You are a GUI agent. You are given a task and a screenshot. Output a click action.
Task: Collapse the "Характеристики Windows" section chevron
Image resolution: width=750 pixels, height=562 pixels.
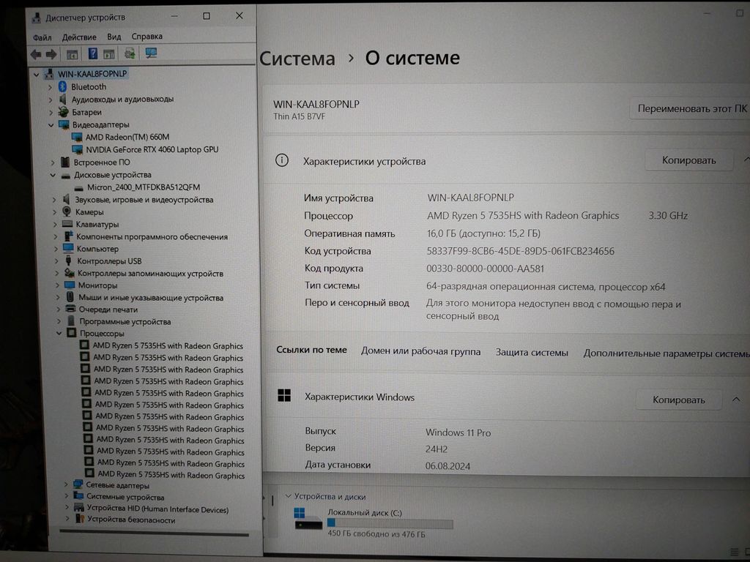pos(736,399)
